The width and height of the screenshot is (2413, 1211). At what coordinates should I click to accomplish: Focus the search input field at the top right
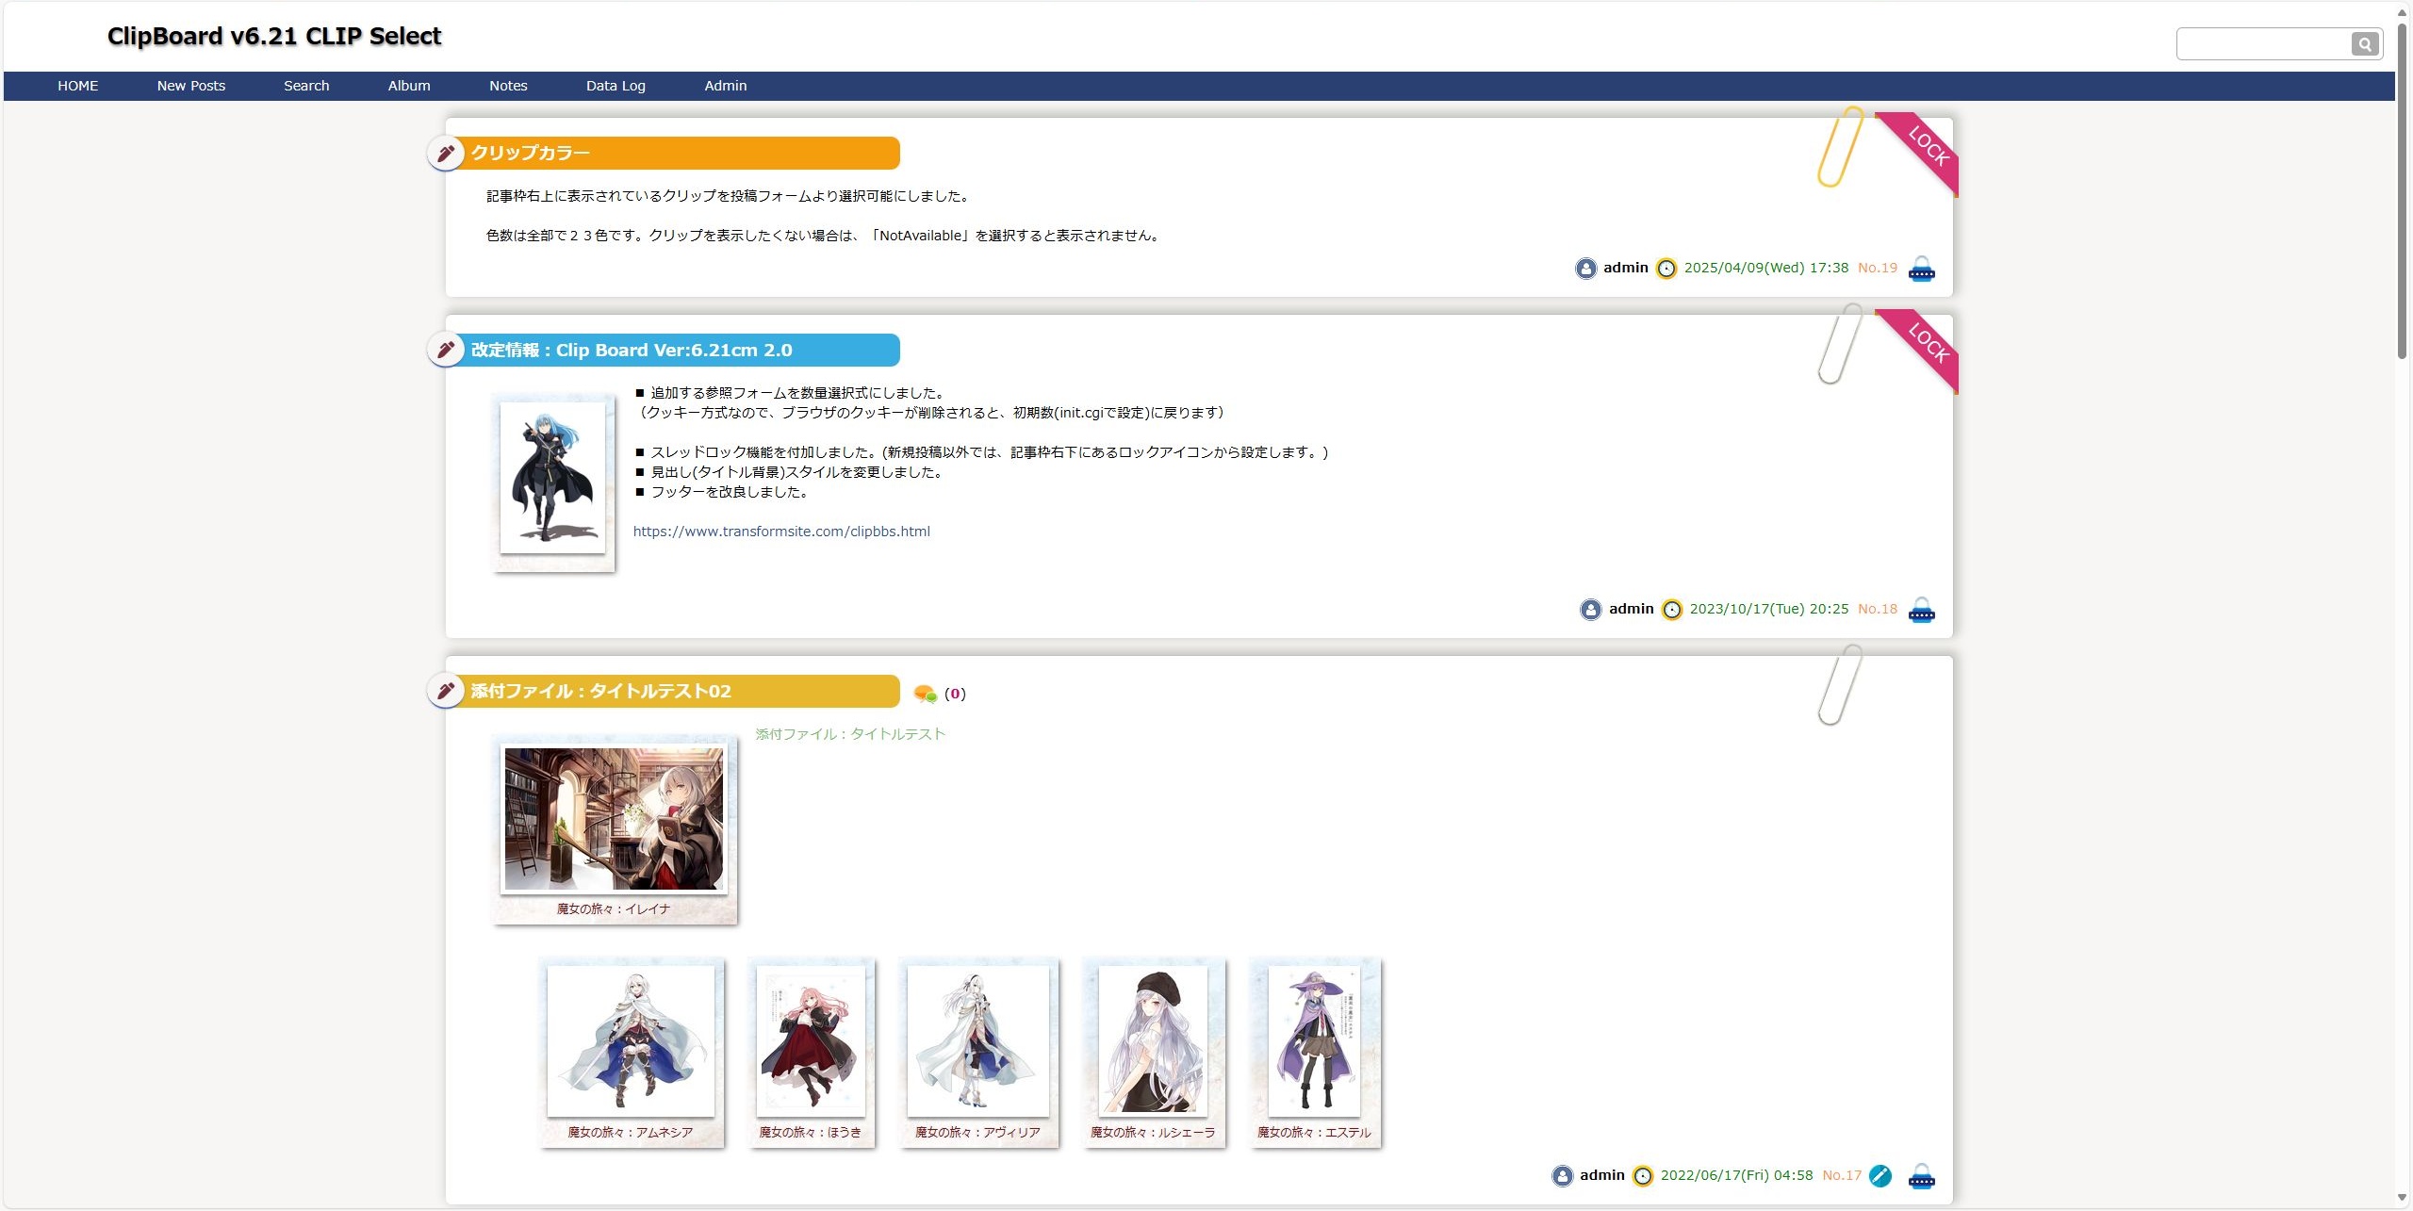point(2262,44)
